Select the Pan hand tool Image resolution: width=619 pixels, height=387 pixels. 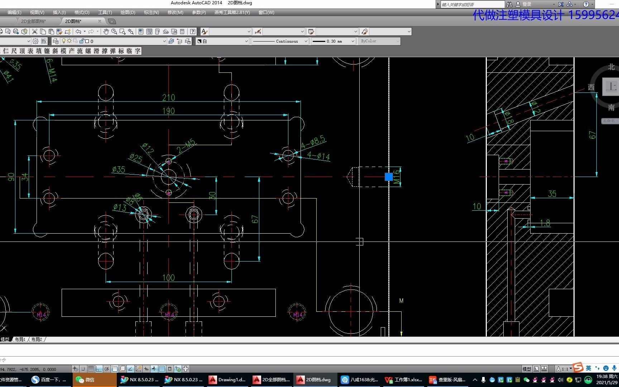coord(106,32)
